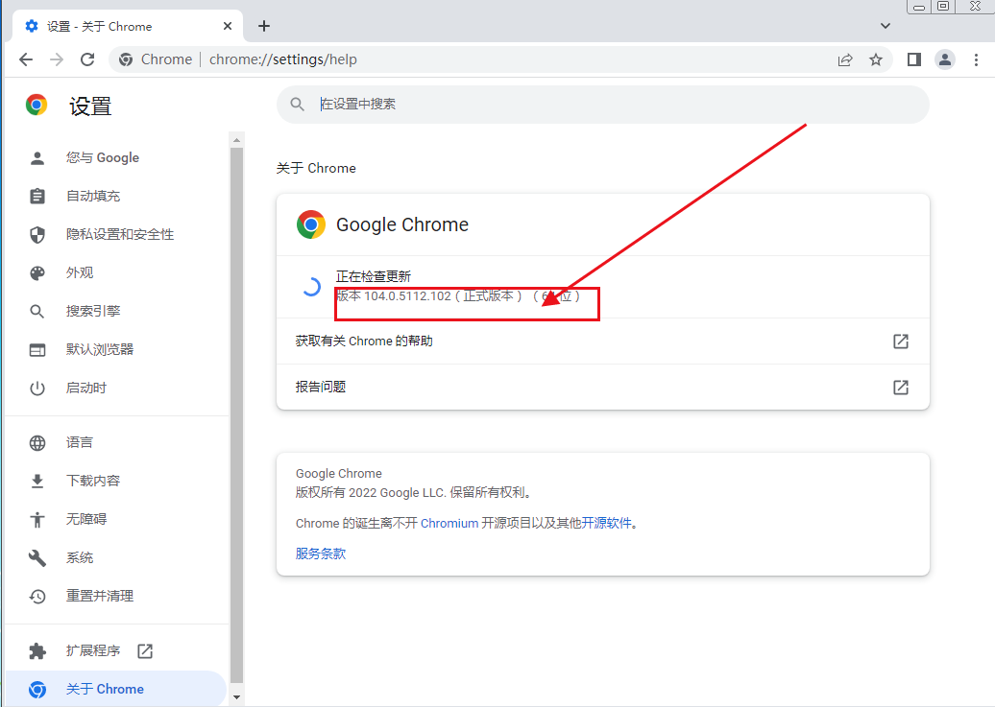
Task: Click the clipboard icon for 自动填充
Action: (x=37, y=196)
